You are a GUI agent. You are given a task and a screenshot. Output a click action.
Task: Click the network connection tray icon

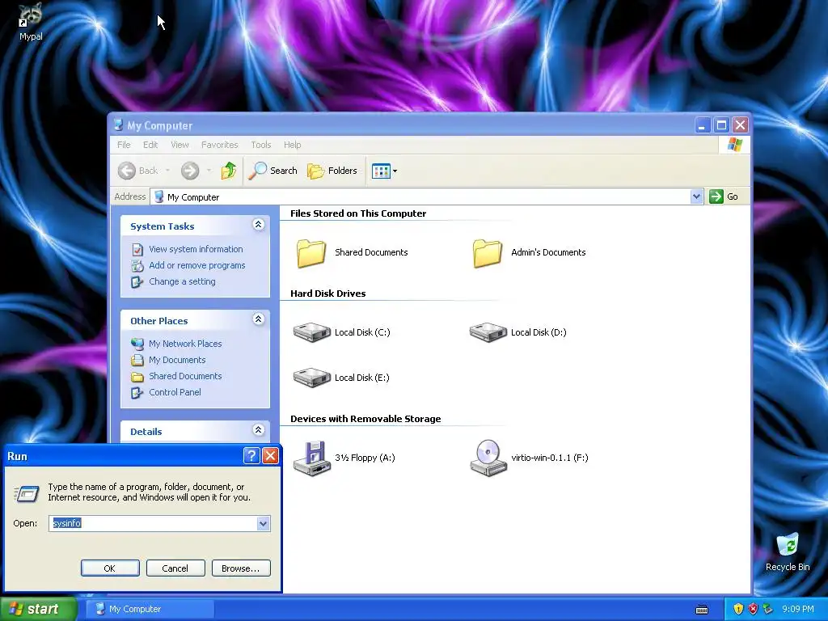click(767, 610)
